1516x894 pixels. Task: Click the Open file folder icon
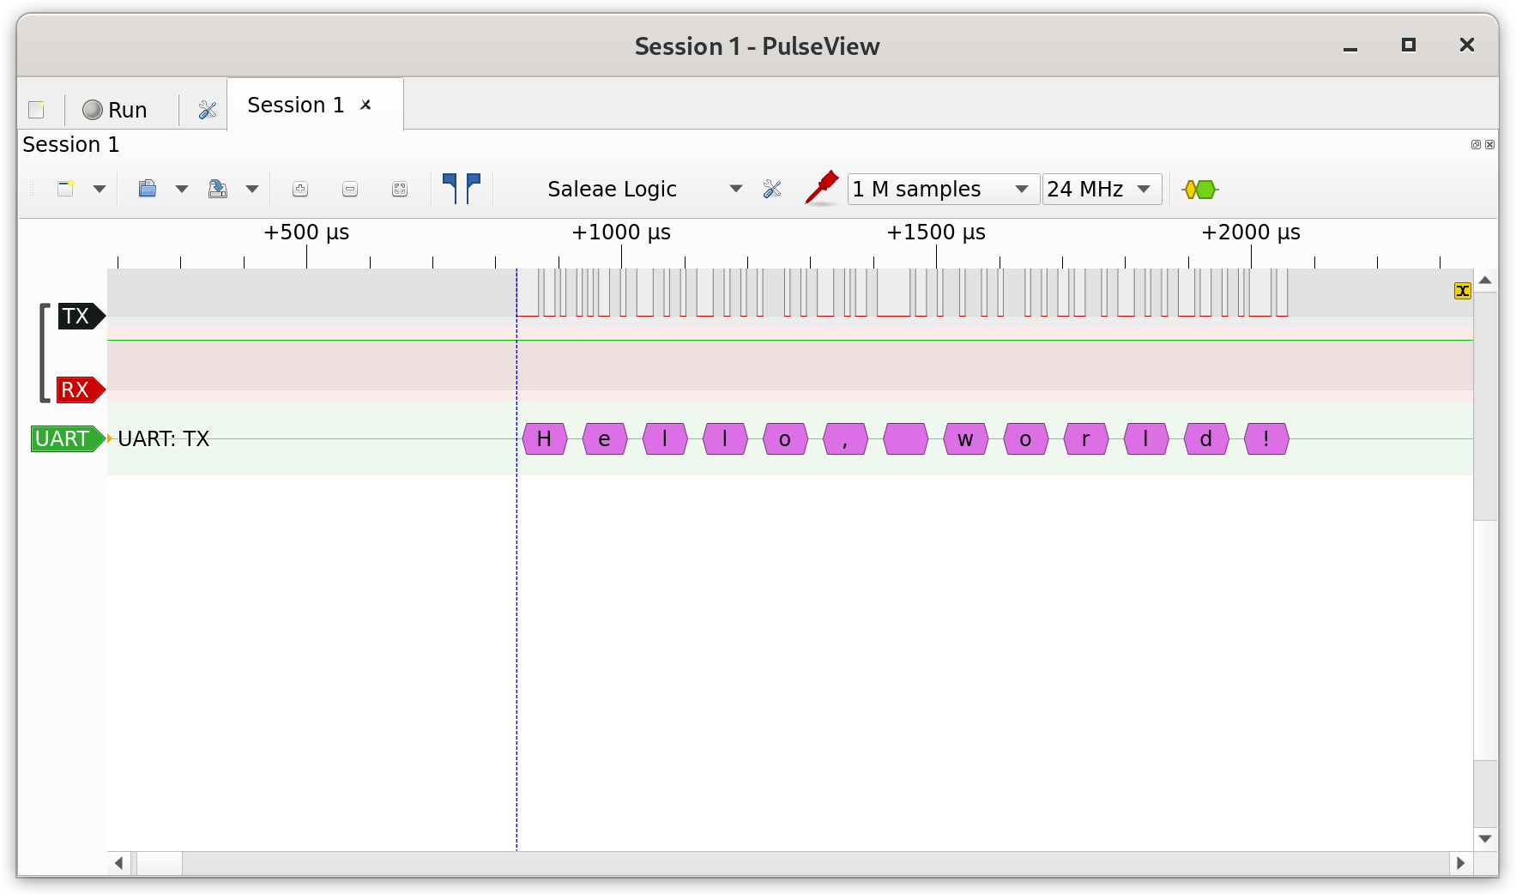pos(148,189)
